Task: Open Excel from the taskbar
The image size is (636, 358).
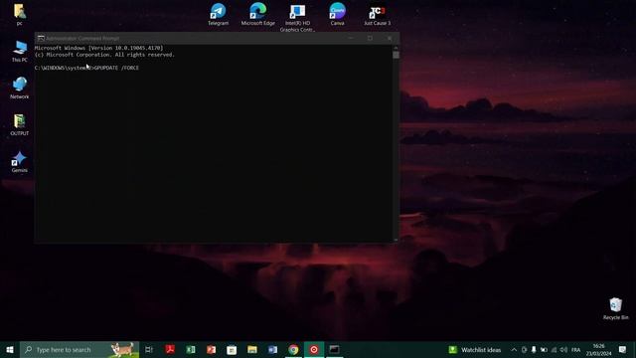Action: click(190, 349)
